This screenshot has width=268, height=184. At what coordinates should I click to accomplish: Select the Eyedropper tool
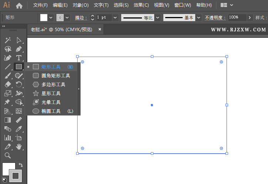[19, 129]
